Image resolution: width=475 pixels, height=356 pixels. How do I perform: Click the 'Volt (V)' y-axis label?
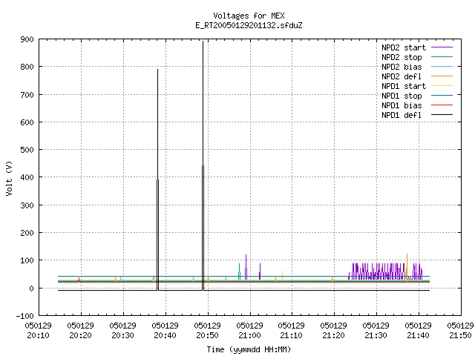pos(9,178)
